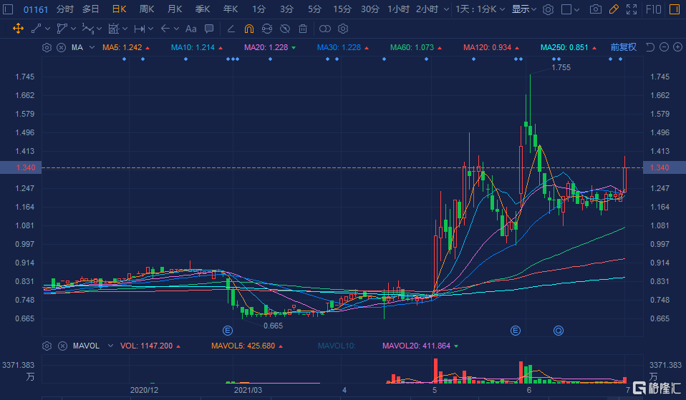Image resolution: width=686 pixels, height=400 pixels.
Task: Open the MA indicator type dropdown
Action: 86,47
